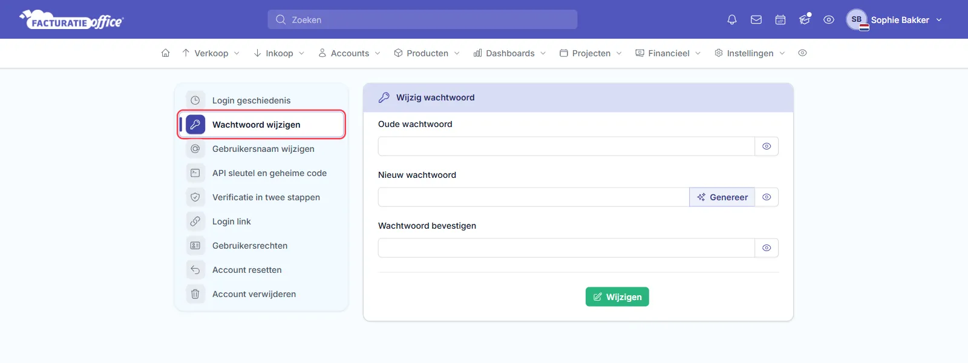Viewport: 968px width, 363px height.
Task: Open Gebruikersnaam wijzigen in sidebar
Action: point(261,149)
